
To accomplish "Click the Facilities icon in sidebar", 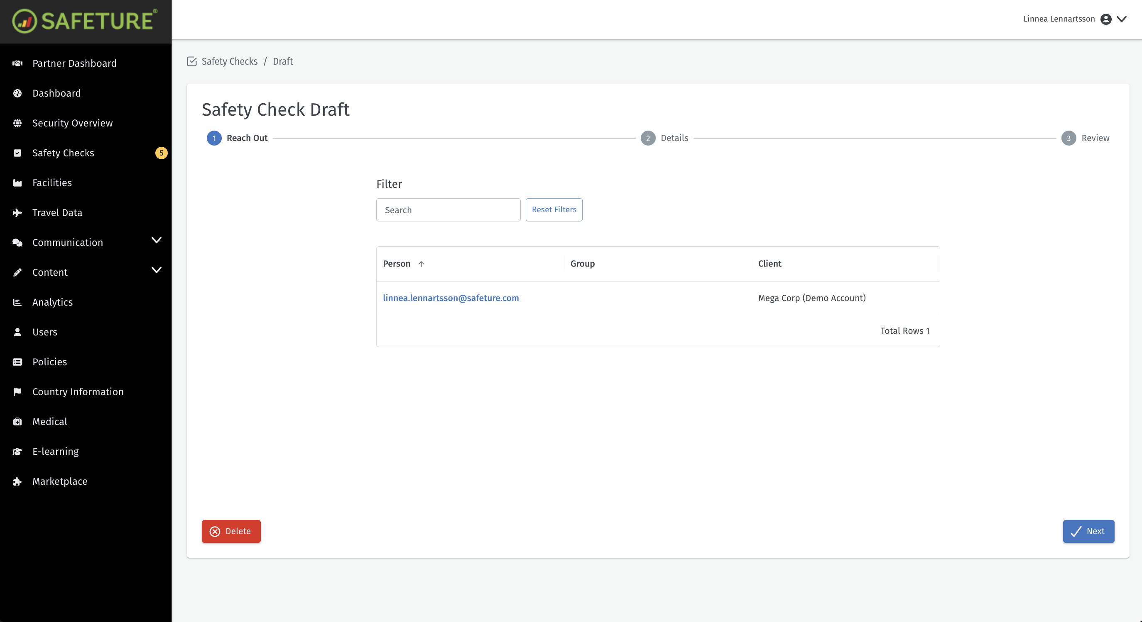I will [17, 182].
